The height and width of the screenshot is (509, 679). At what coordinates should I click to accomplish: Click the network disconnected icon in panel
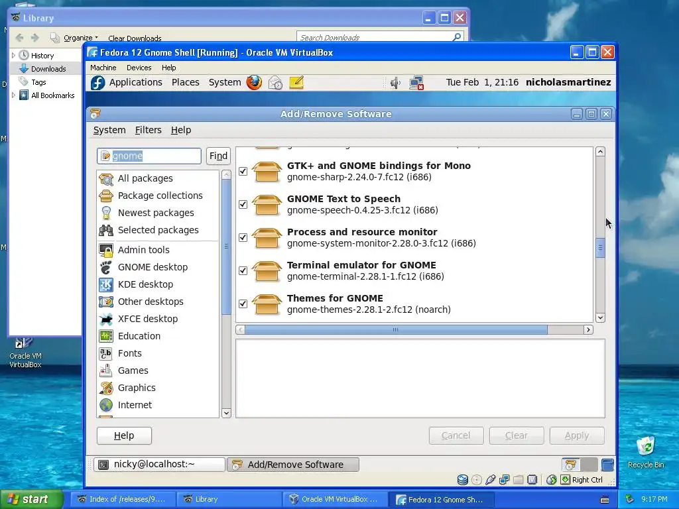tap(416, 83)
